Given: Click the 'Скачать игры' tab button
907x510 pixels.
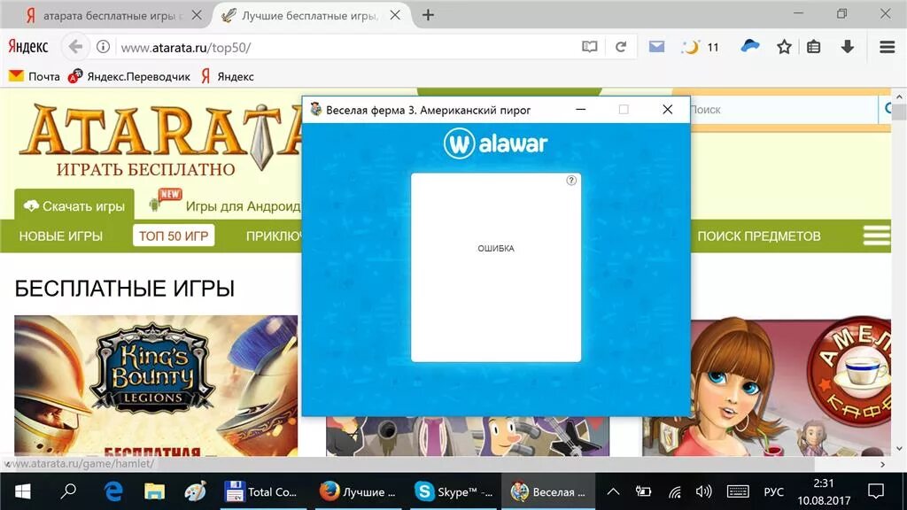Looking at the screenshot, I should click(x=74, y=205).
